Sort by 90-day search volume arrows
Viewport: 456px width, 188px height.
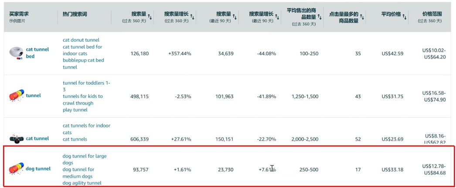click(235, 17)
